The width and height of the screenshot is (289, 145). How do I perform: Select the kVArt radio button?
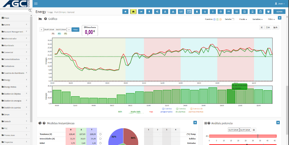click(x=101, y=143)
